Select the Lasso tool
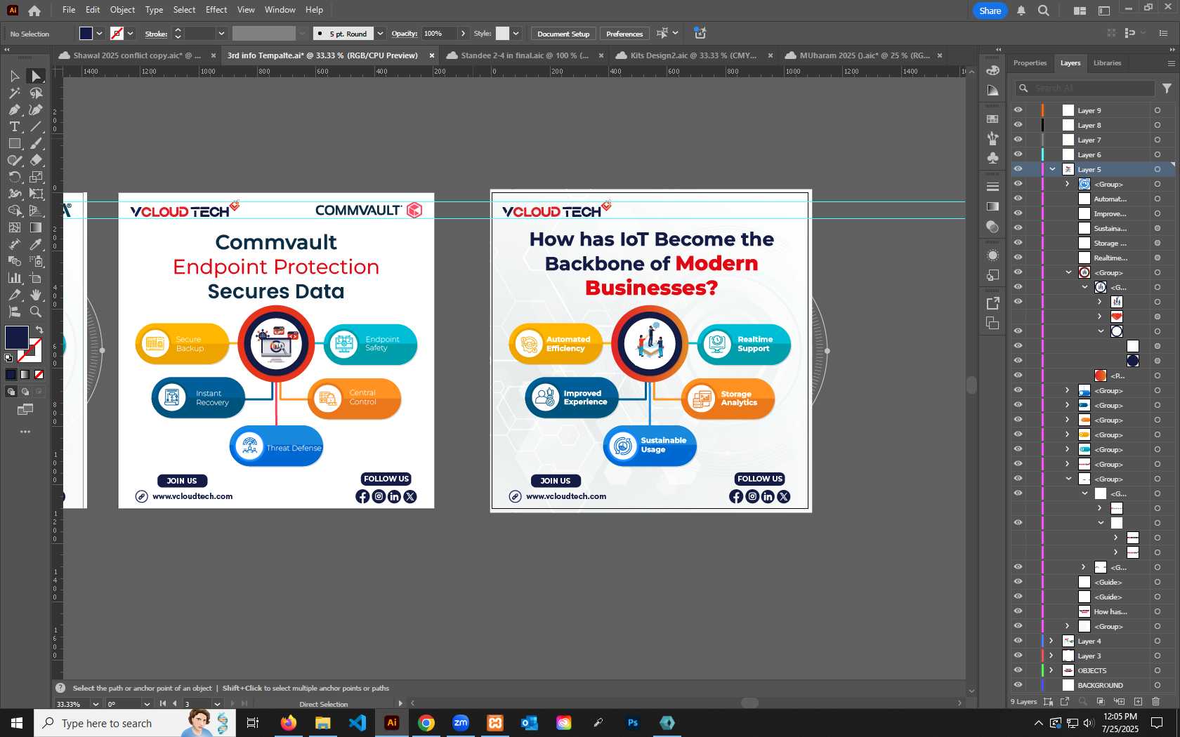This screenshot has height=737, width=1180. click(x=36, y=93)
